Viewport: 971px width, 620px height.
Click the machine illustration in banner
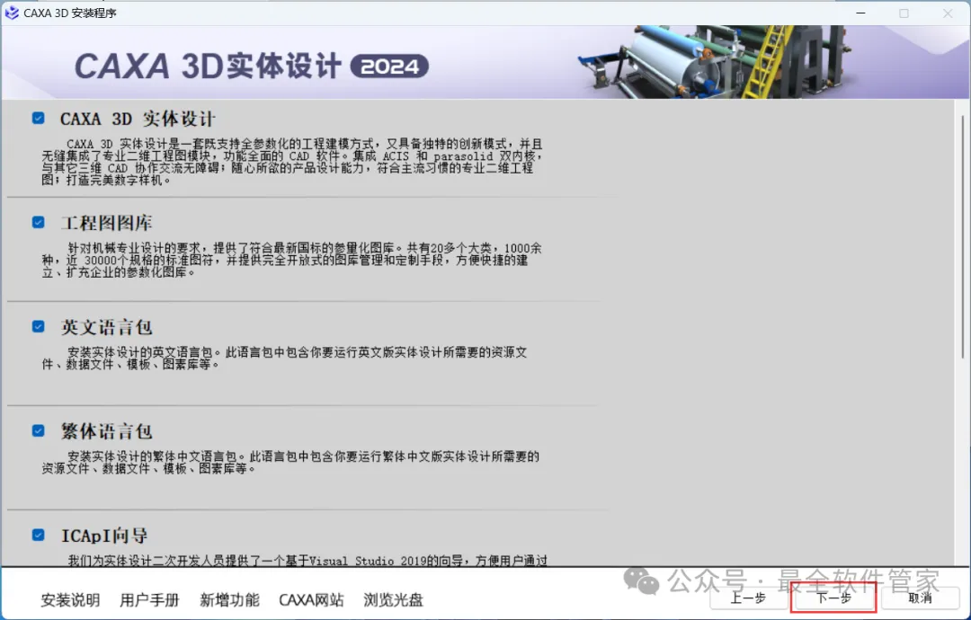click(714, 62)
